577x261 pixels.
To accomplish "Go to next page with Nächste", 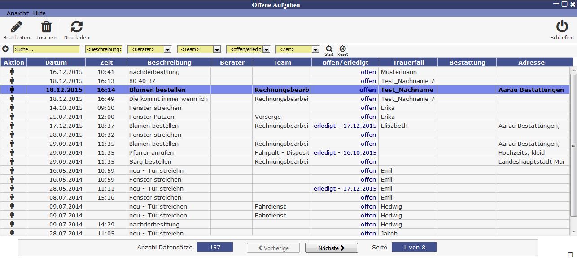I will click(x=331, y=248).
